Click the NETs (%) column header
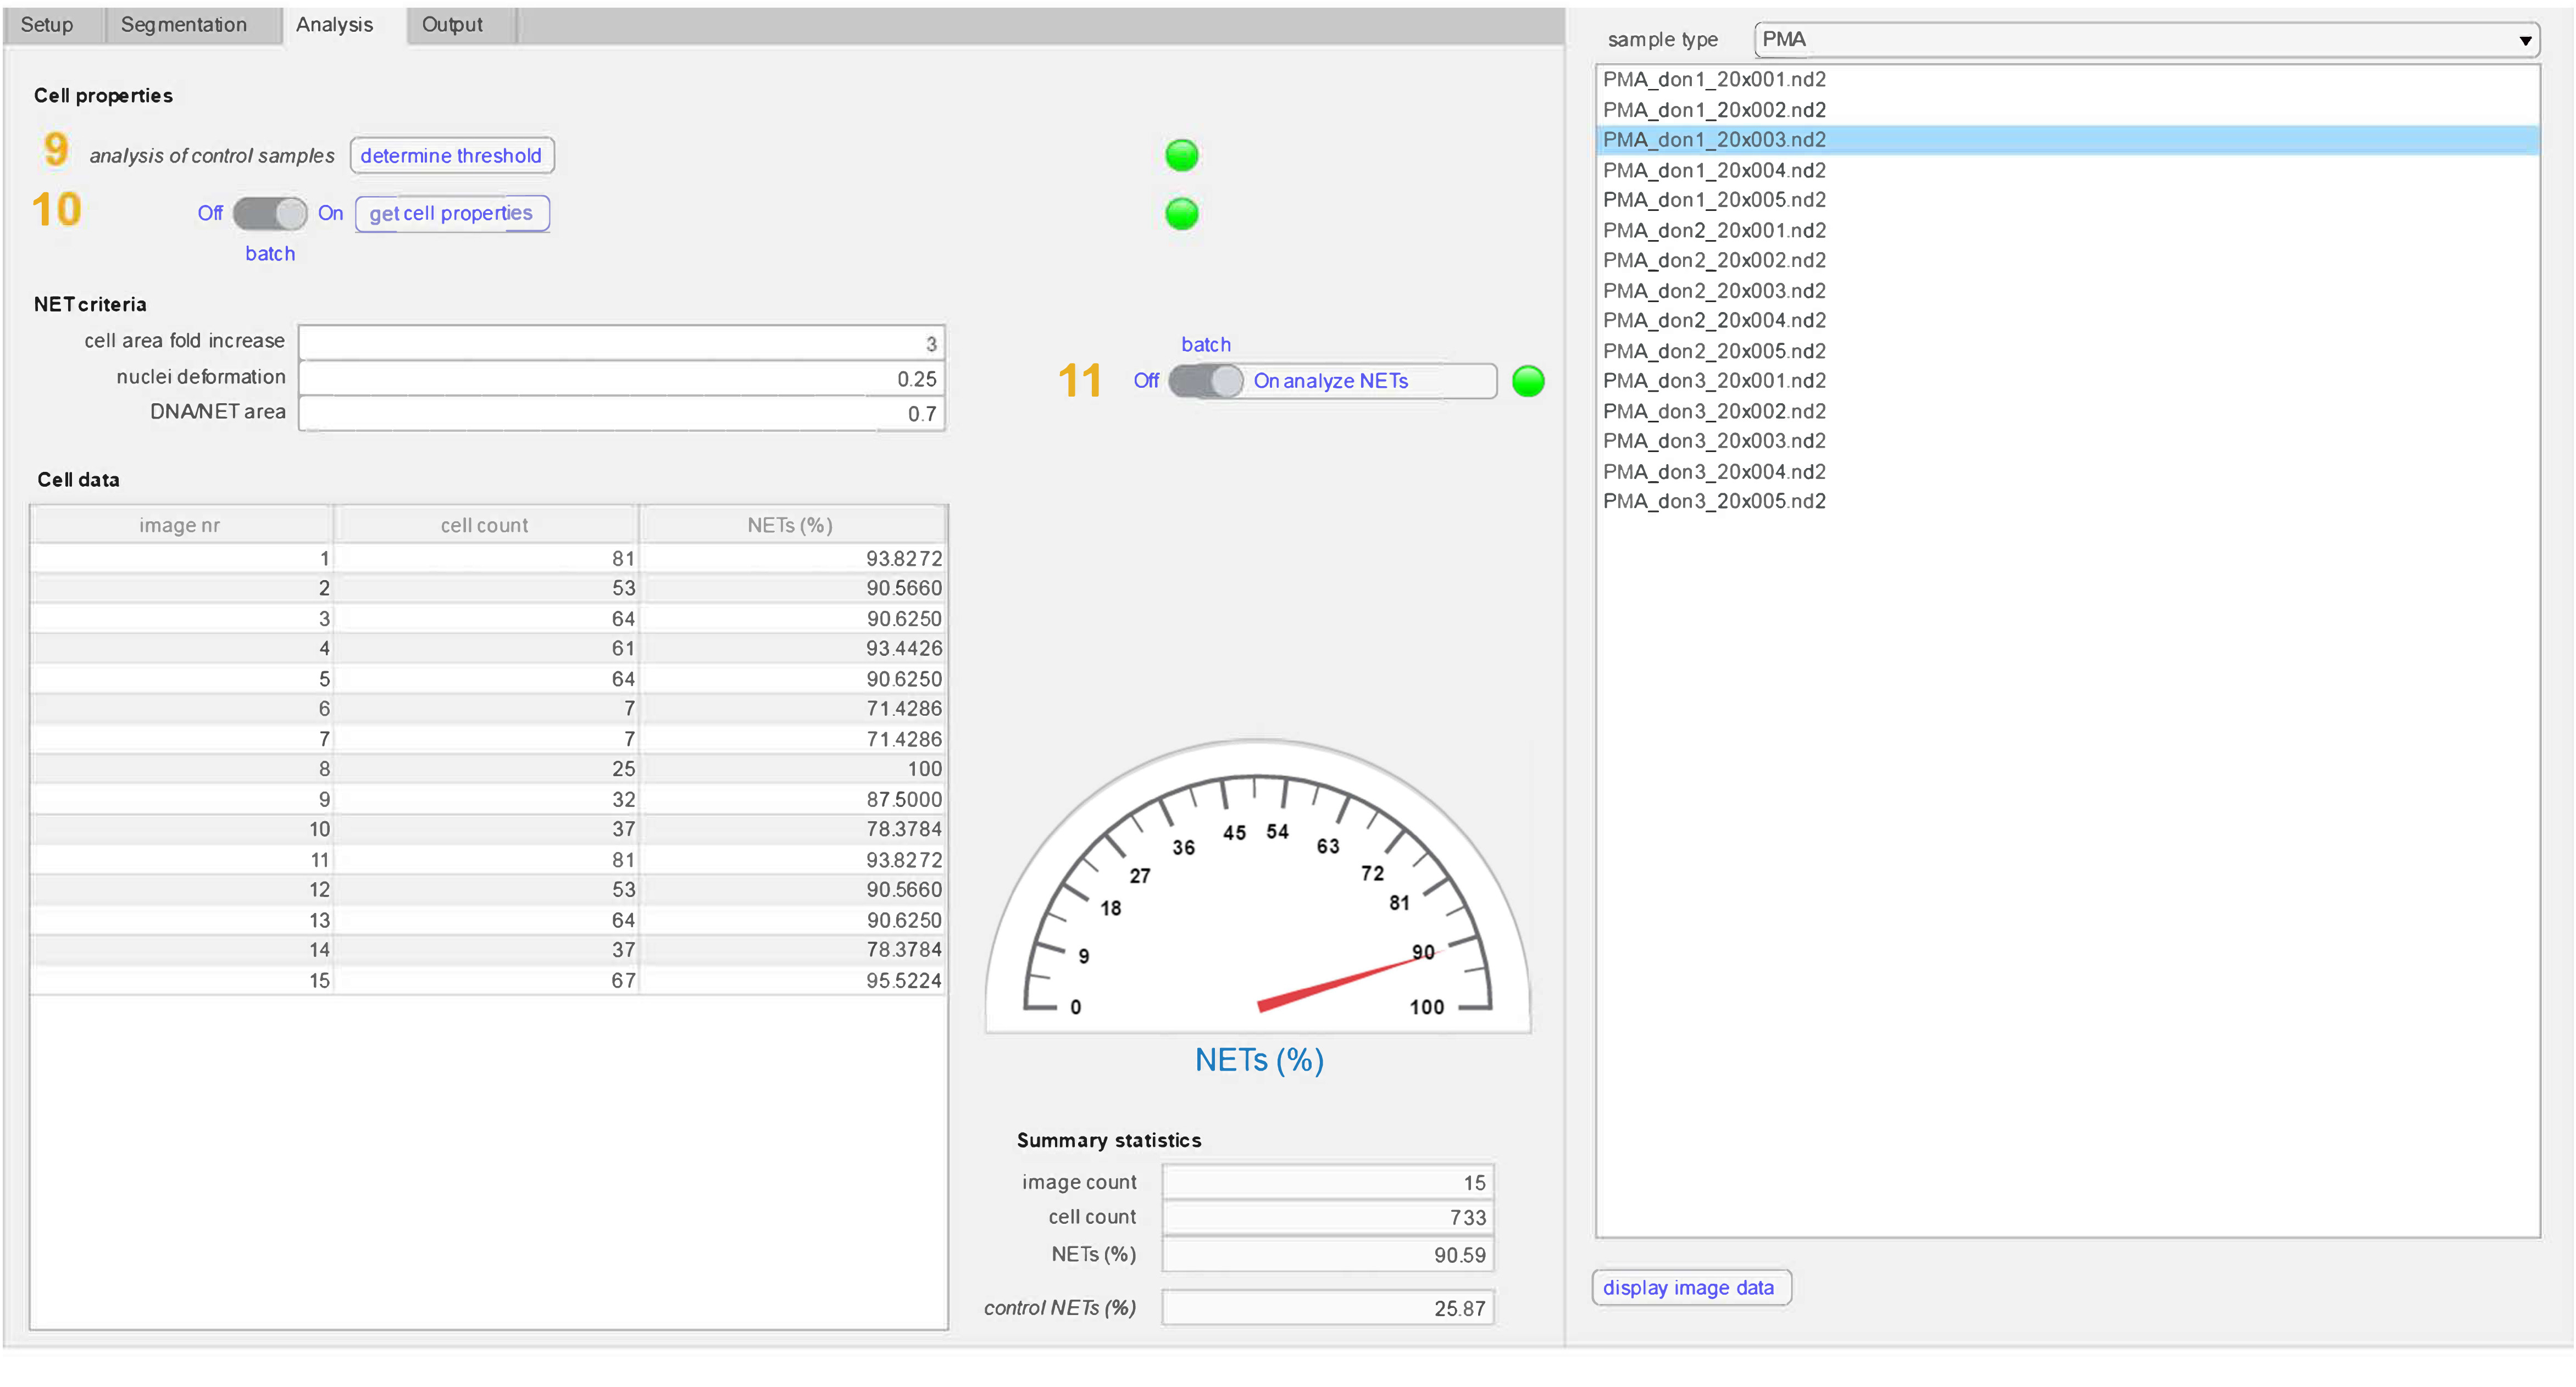 pos(790,525)
